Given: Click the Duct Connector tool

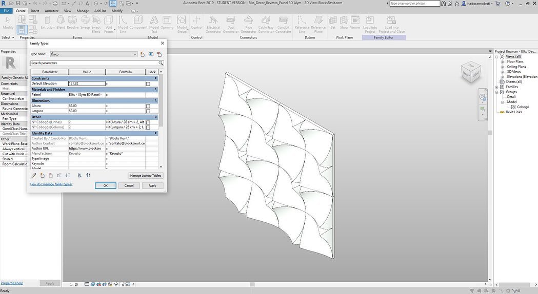Looking at the screenshot, I should (x=231, y=24).
